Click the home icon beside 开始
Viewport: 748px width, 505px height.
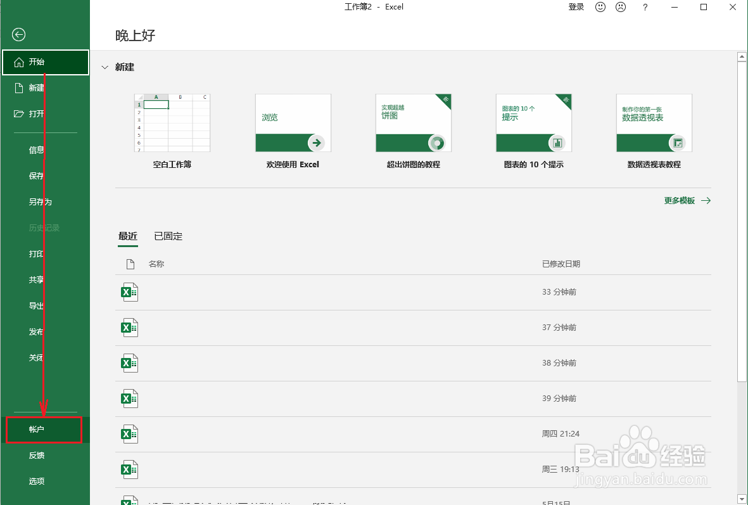pos(19,62)
